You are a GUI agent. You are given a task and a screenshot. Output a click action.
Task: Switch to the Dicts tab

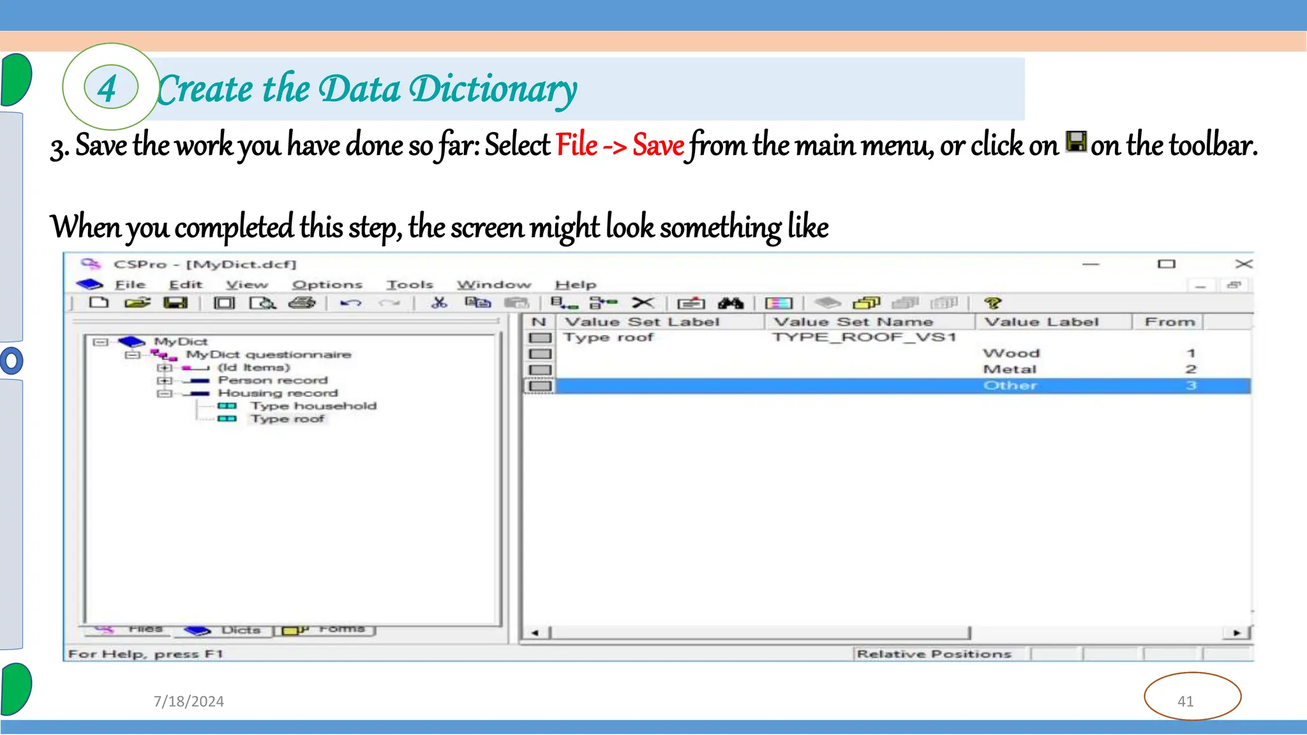click(223, 630)
